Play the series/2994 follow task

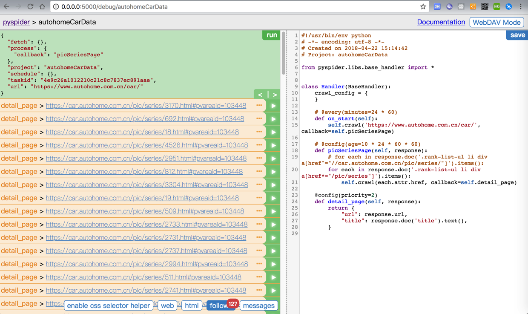coord(273,264)
